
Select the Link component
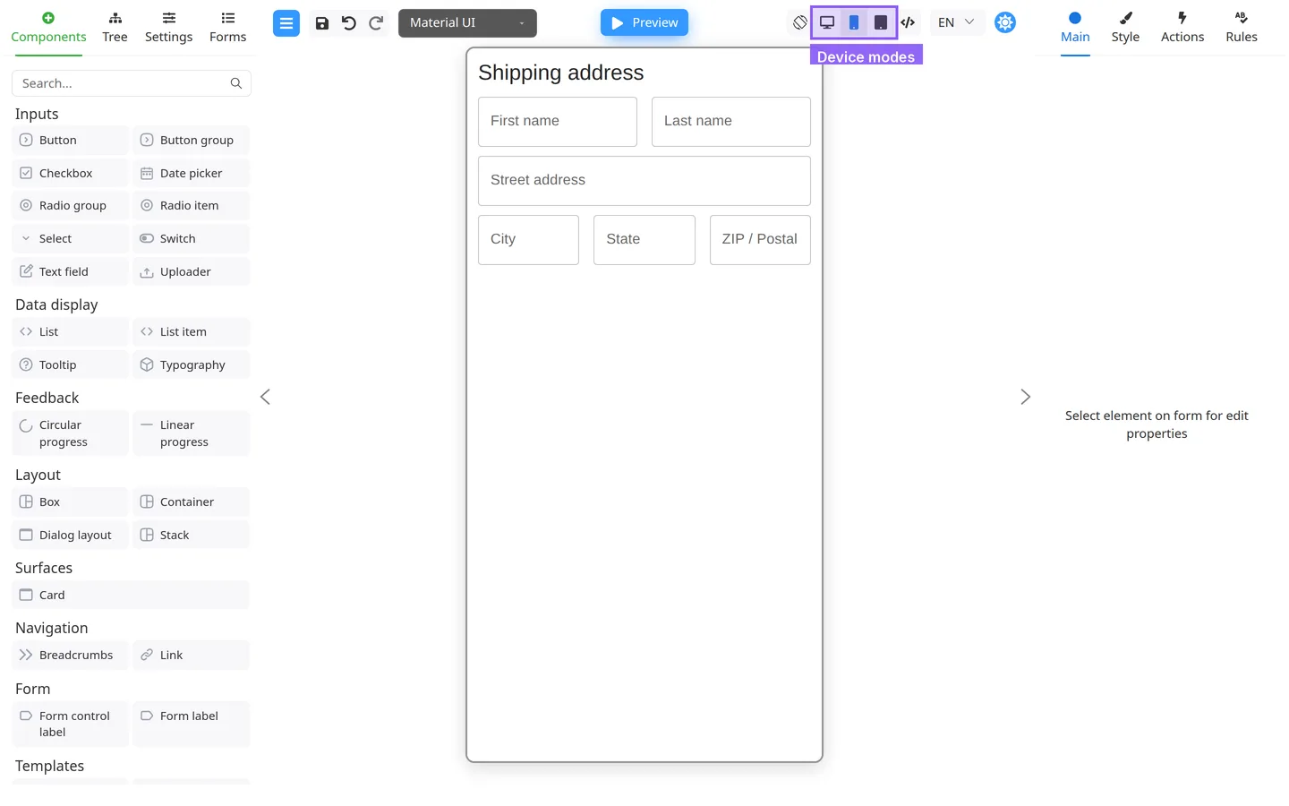coord(192,656)
